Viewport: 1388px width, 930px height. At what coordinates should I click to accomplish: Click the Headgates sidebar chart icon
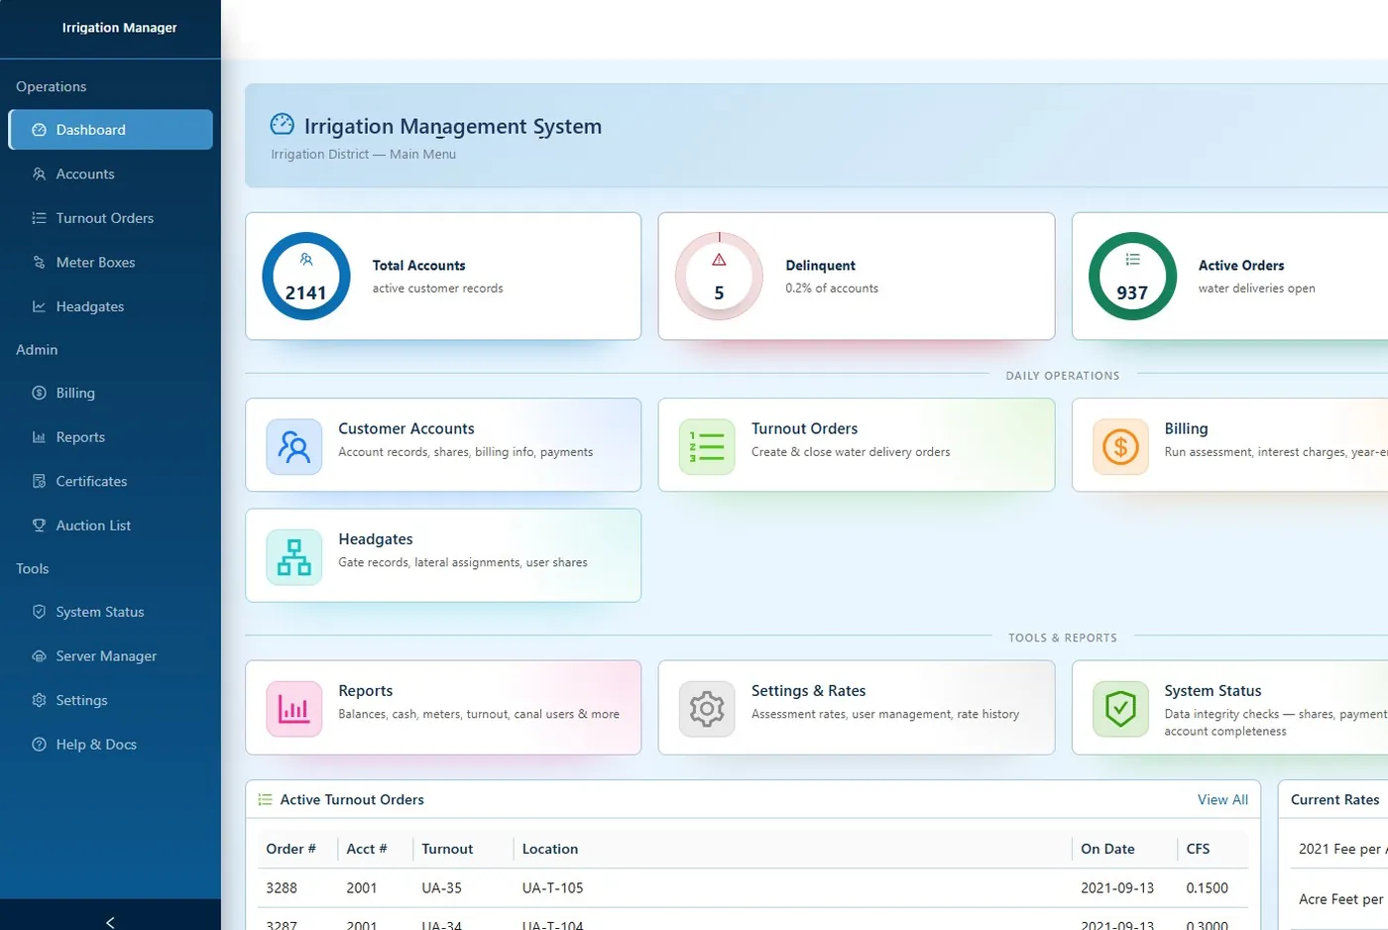tap(40, 306)
